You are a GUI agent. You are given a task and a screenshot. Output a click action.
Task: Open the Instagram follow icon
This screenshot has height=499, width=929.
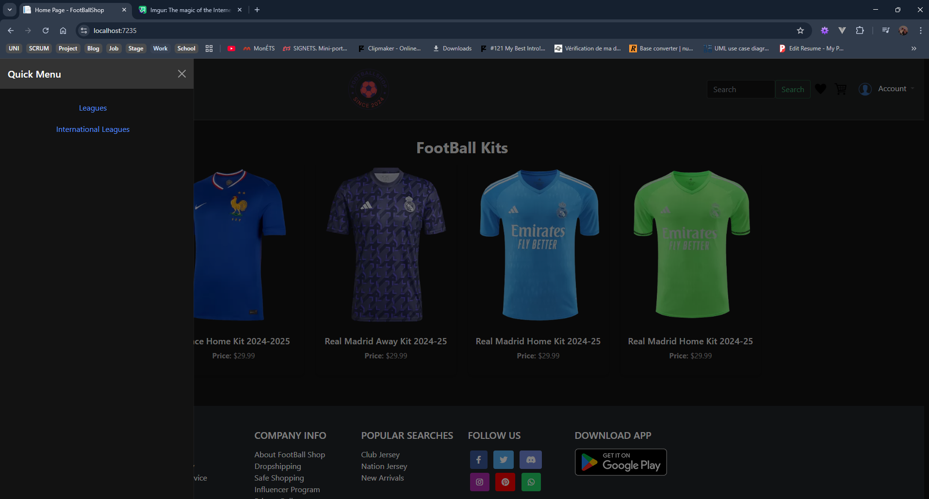tap(480, 482)
